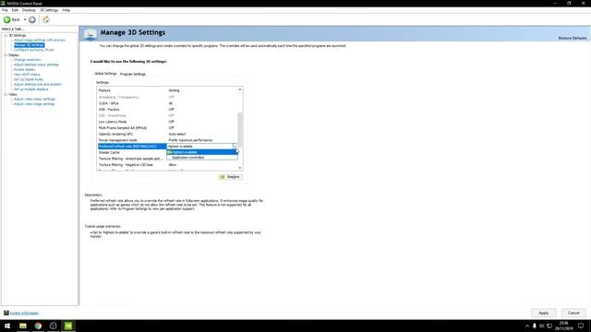Image resolution: width=591 pixels, height=332 pixels.
Task: Open the Back history dropdown arrow
Action: click(25, 19)
